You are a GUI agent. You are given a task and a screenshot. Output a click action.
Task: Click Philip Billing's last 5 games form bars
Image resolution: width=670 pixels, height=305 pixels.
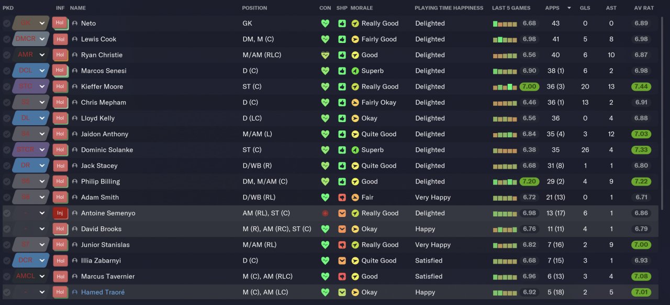pyautogui.click(x=505, y=182)
